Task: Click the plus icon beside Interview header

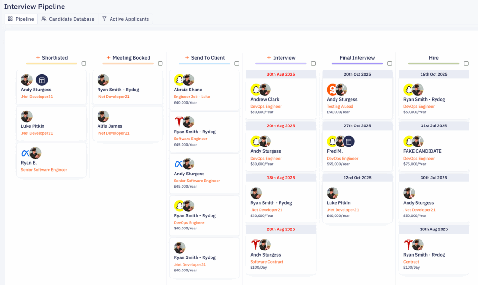Action: pos(269,58)
